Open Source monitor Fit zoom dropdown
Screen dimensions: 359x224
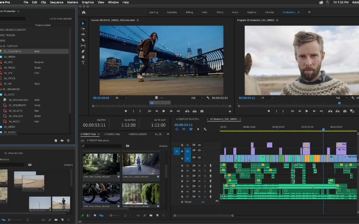121,98
